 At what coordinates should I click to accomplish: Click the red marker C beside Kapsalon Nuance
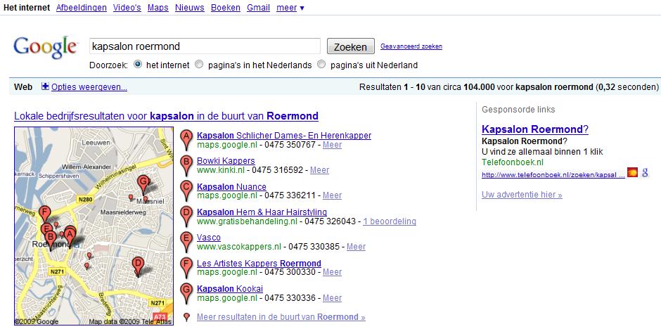pyautogui.click(x=186, y=191)
